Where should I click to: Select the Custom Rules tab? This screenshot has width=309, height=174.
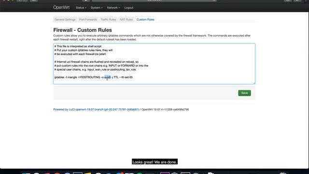(145, 19)
